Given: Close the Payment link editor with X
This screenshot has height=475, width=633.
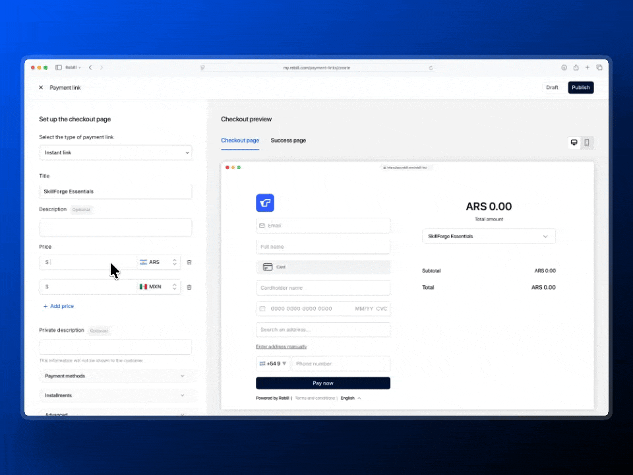Looking at the screenshot, I should pyautogui.click(x=41, y=88).
